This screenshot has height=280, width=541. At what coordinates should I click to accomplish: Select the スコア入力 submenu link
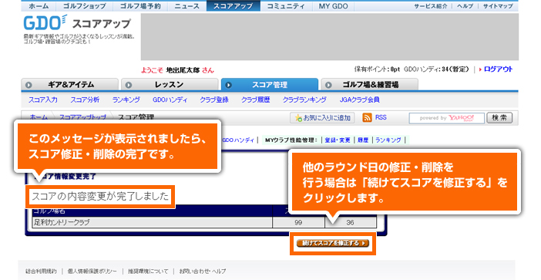(43, 100)
